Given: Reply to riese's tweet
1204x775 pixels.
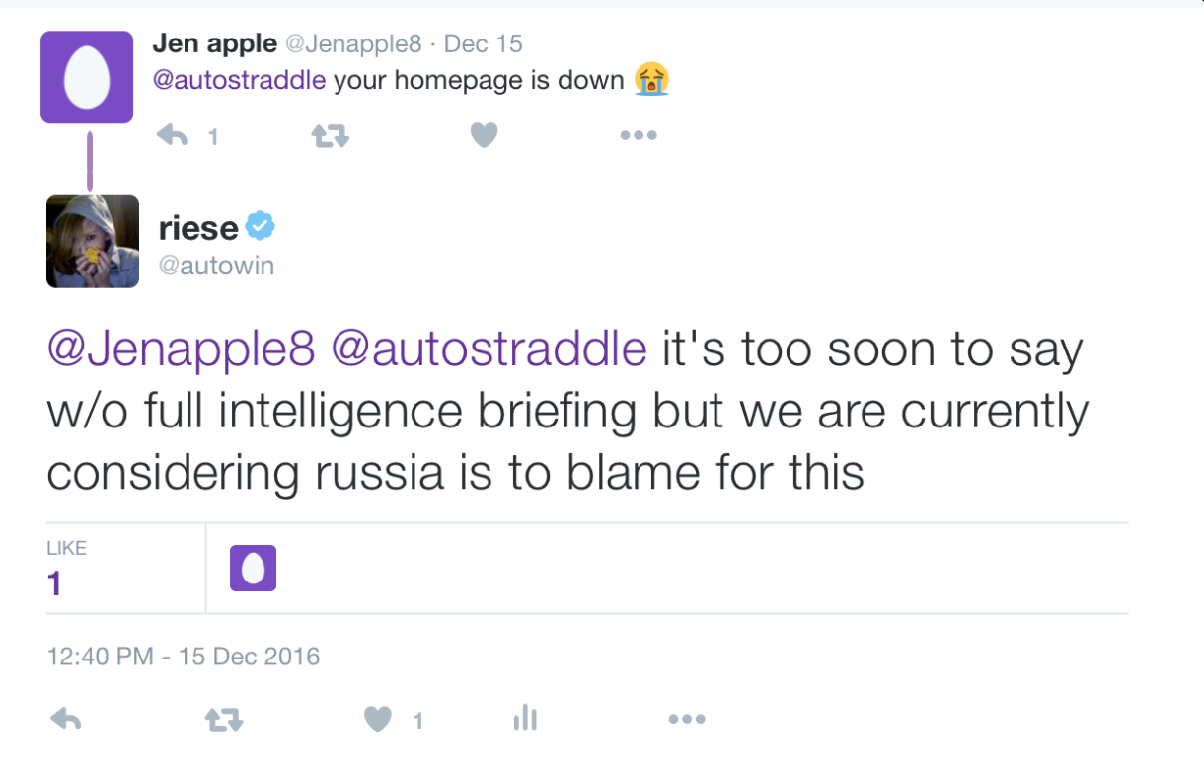Looking at the screenshot, I should click(x=65, y=720).
